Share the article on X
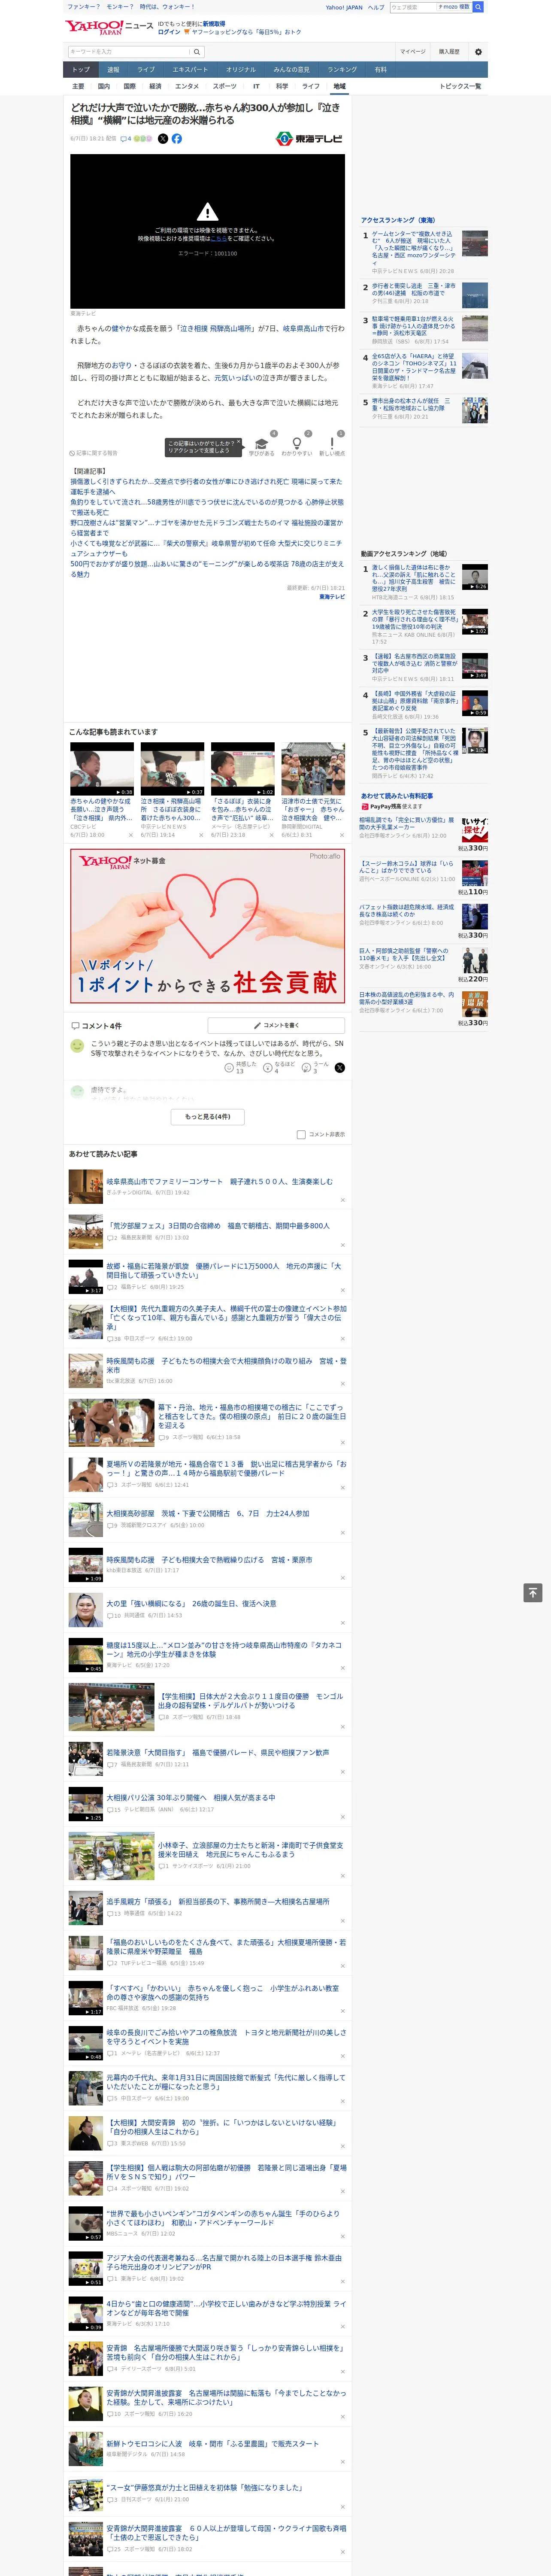 click(x=163, y=139)
